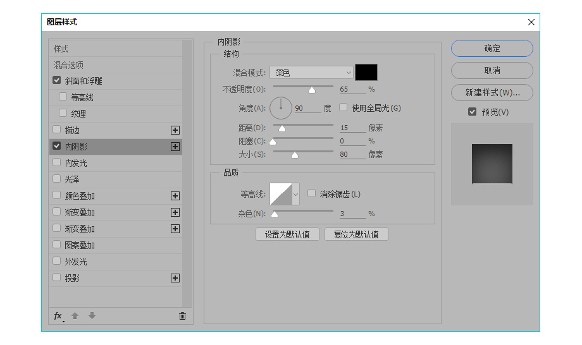Click the 确定 button
This screenshot has width=582, height=345.
click(x=492, y=49)
